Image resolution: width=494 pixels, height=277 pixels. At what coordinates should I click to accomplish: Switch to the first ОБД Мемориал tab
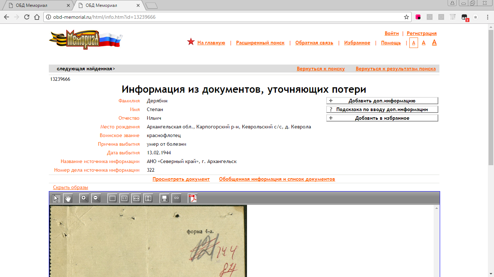point(36,5)
